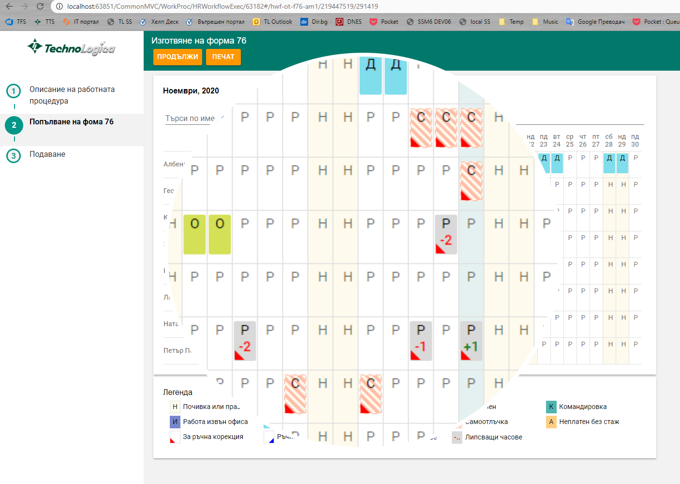Select the пт 27 column header
This screenshot has width=680, height=484.
click(596, 140)
